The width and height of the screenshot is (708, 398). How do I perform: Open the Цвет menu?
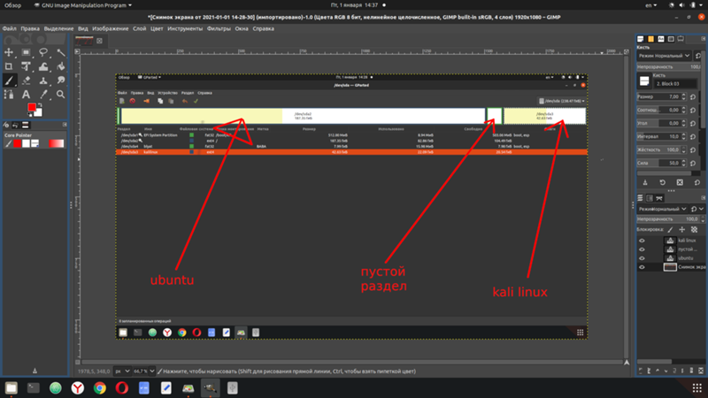coord(157,28)
